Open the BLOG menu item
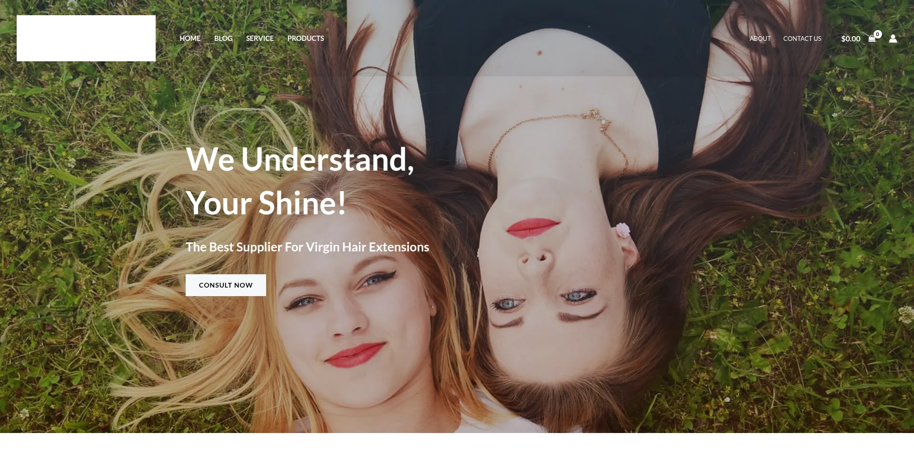The width and height of the screenshot is (914, 472). 223,39
